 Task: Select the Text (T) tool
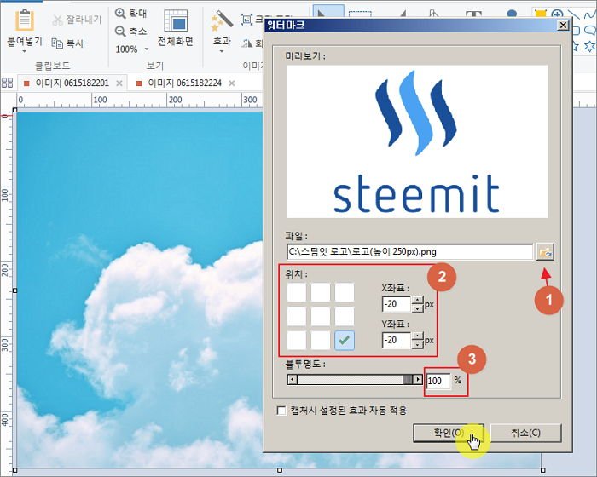click(x=473, y=14)
